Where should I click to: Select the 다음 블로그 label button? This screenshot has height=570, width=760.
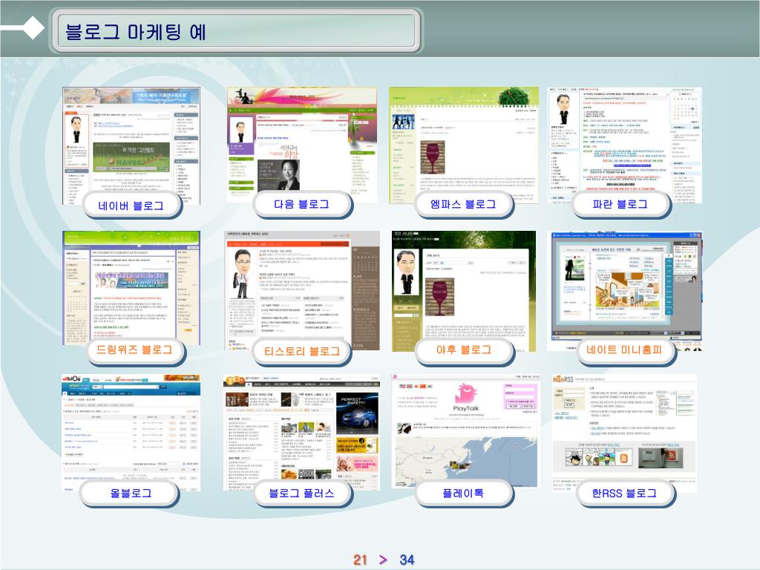point(301,204)
